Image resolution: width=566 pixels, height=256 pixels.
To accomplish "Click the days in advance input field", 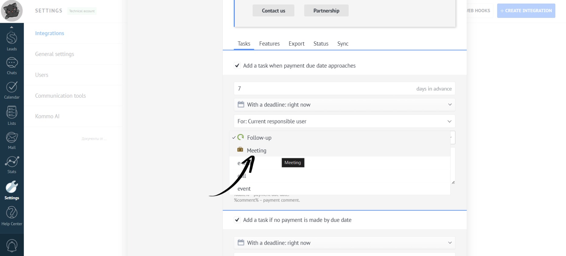I will pos(323,89).
